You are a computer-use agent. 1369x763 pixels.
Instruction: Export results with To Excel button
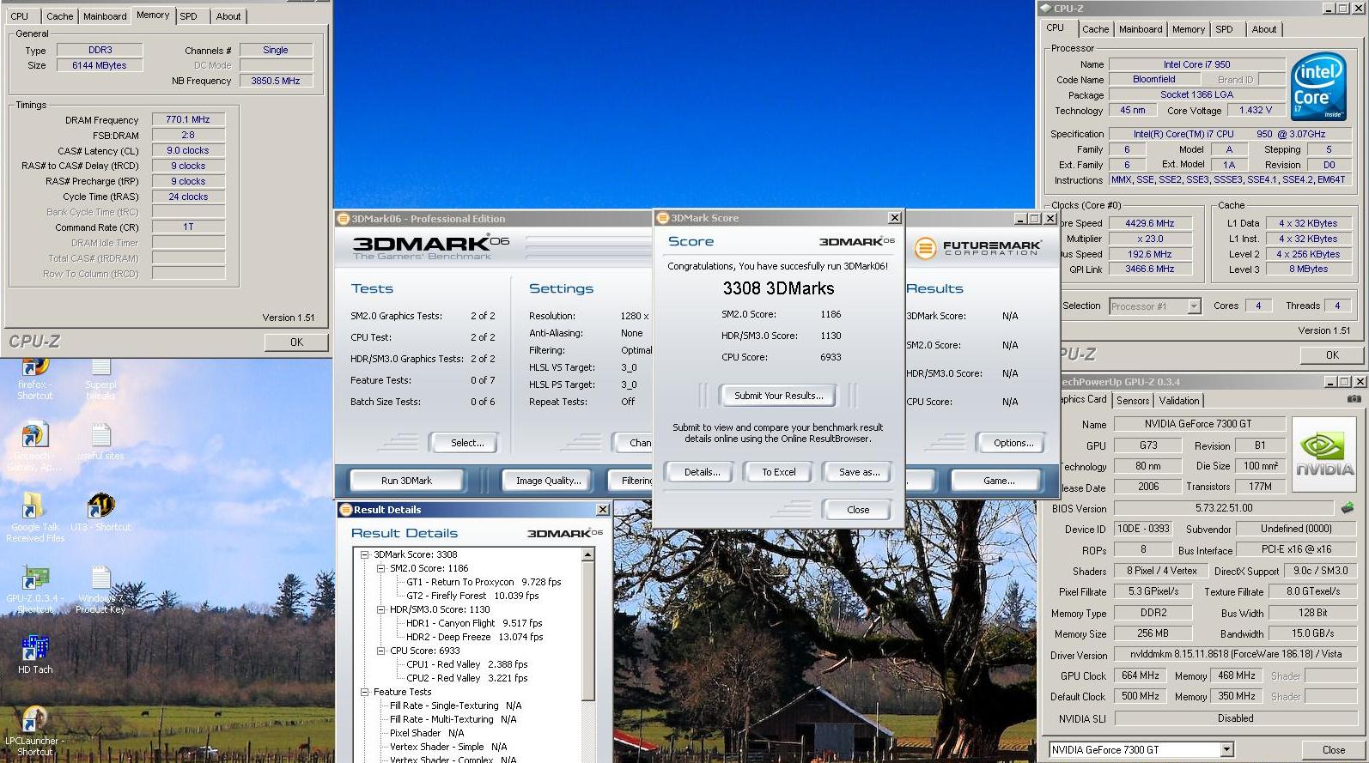(779, 472)
